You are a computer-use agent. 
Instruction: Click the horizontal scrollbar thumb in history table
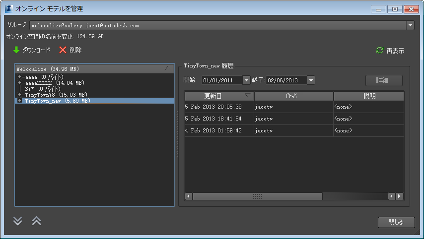click(257, 196)
